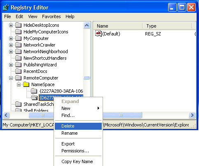This screenshot has height=166, width=199.
Task: Select the RemoteComputer key label
Action: click(41, 78)
